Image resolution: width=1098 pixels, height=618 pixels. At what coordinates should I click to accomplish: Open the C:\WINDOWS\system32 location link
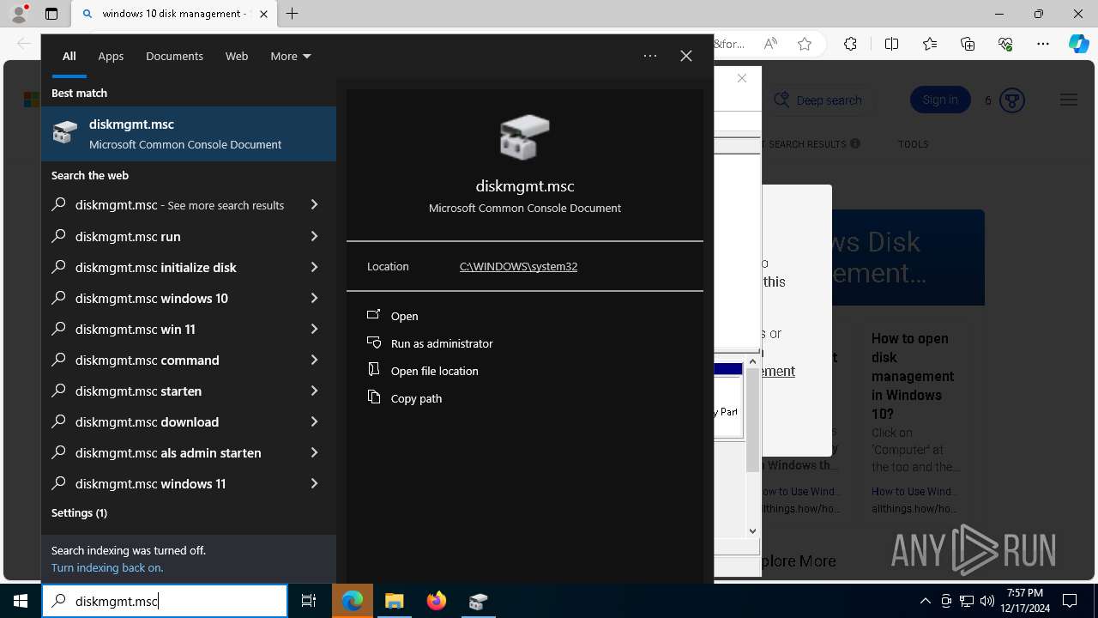point(518,266)
